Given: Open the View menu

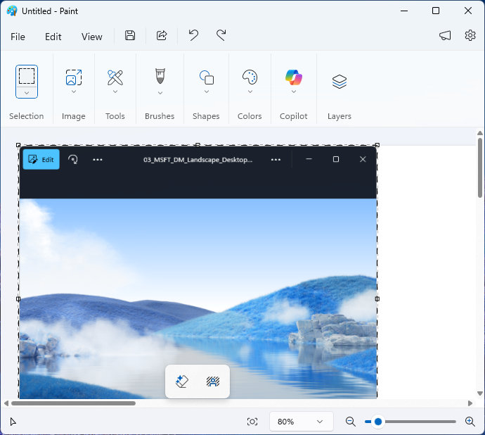Looking at the screenshot, I should tap(92, 37).
